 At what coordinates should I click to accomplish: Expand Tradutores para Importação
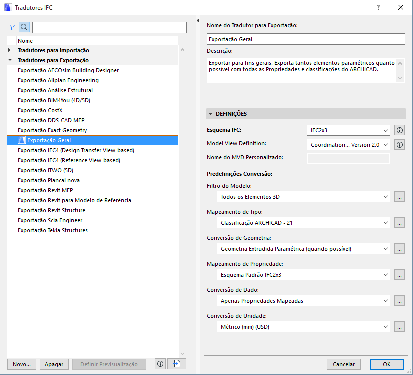tap(8, 50)
